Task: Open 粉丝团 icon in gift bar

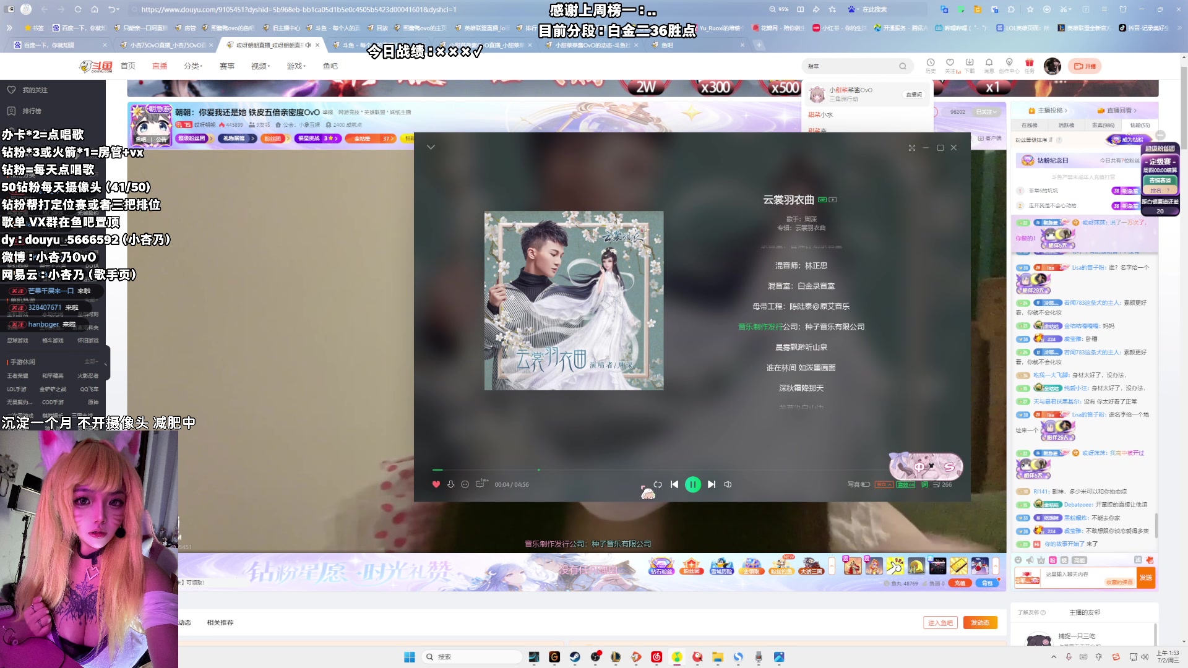Action: click(x=691, y=566)
